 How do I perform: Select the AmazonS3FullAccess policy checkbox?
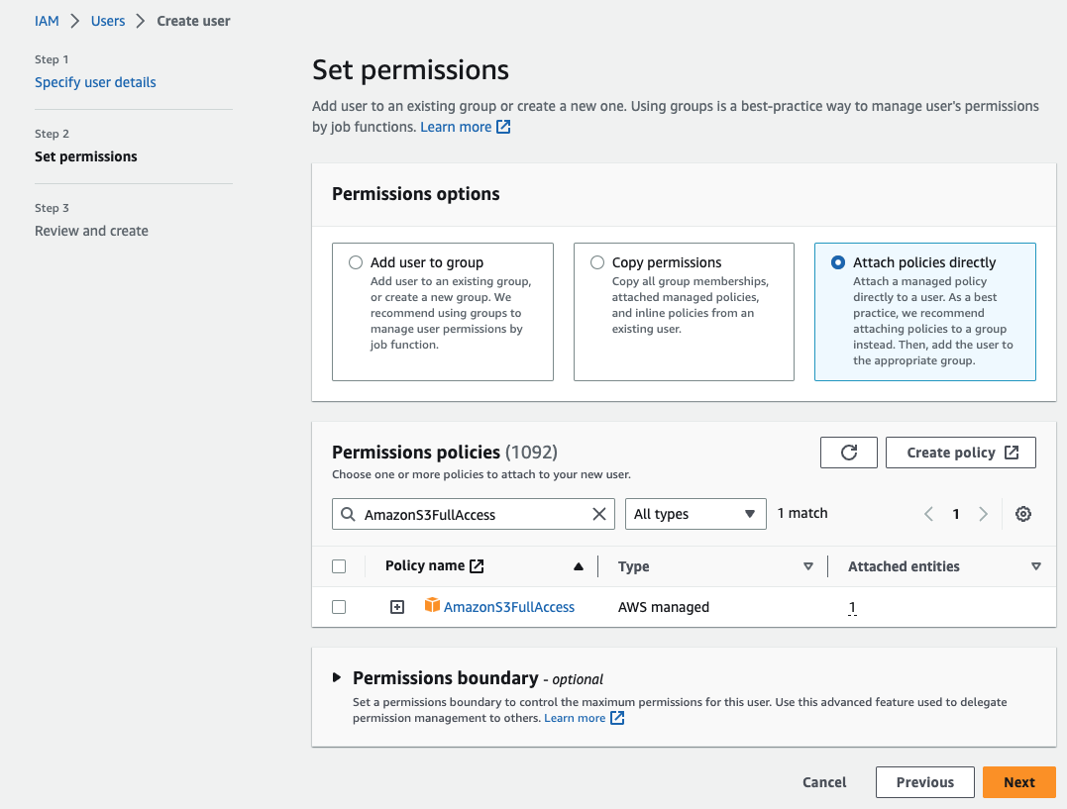click(339, 607)
